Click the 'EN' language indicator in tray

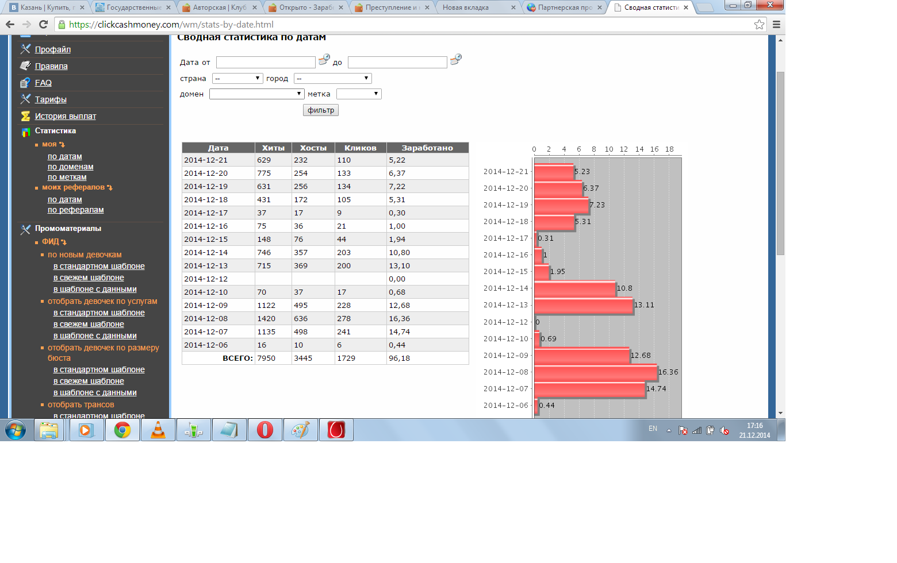click(653, 429)
